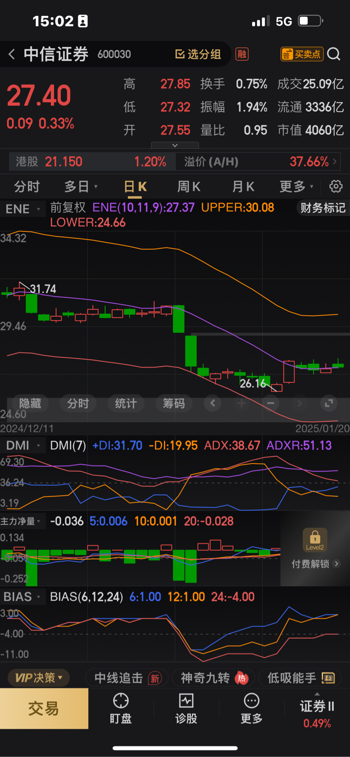Viewport: 350px width, 757px height.
Task: Switch to the 月K tab
Action: pyautogui.click(x=243, y=187)
